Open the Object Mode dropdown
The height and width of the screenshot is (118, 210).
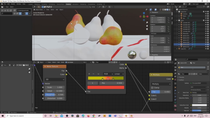(x=39, y=10)
